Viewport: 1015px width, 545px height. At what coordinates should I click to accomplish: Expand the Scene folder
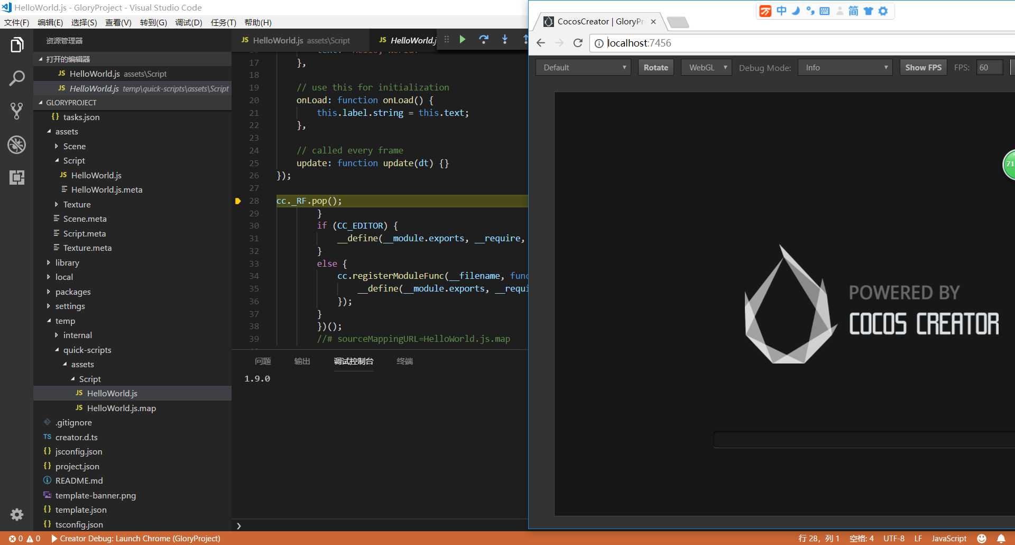[x=74, y=146]
